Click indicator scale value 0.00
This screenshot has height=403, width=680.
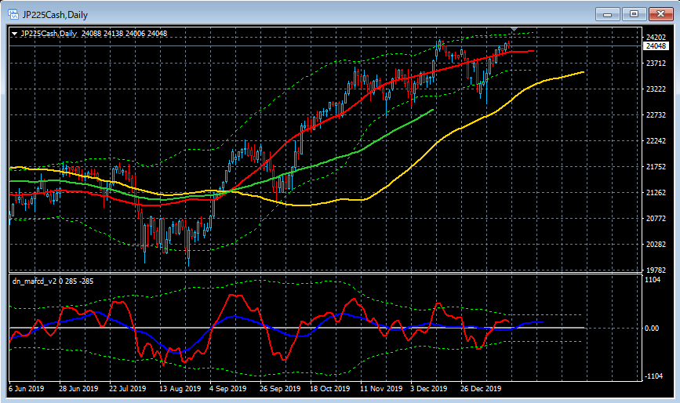coord(652,328)
